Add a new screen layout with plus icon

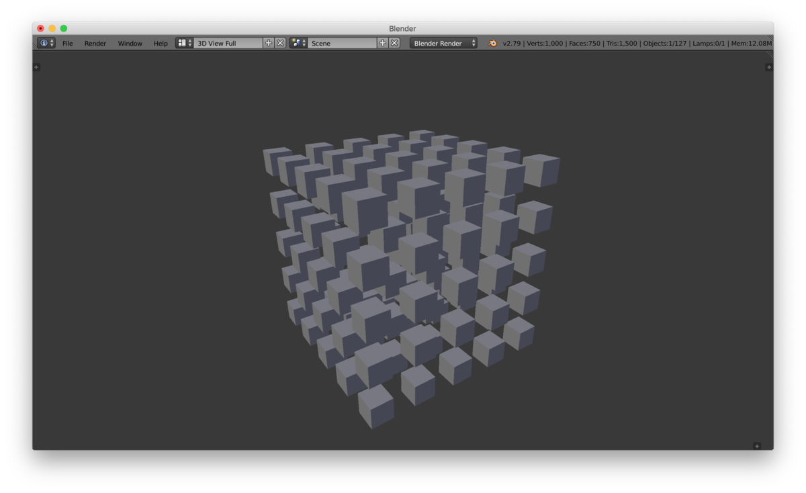269,43
